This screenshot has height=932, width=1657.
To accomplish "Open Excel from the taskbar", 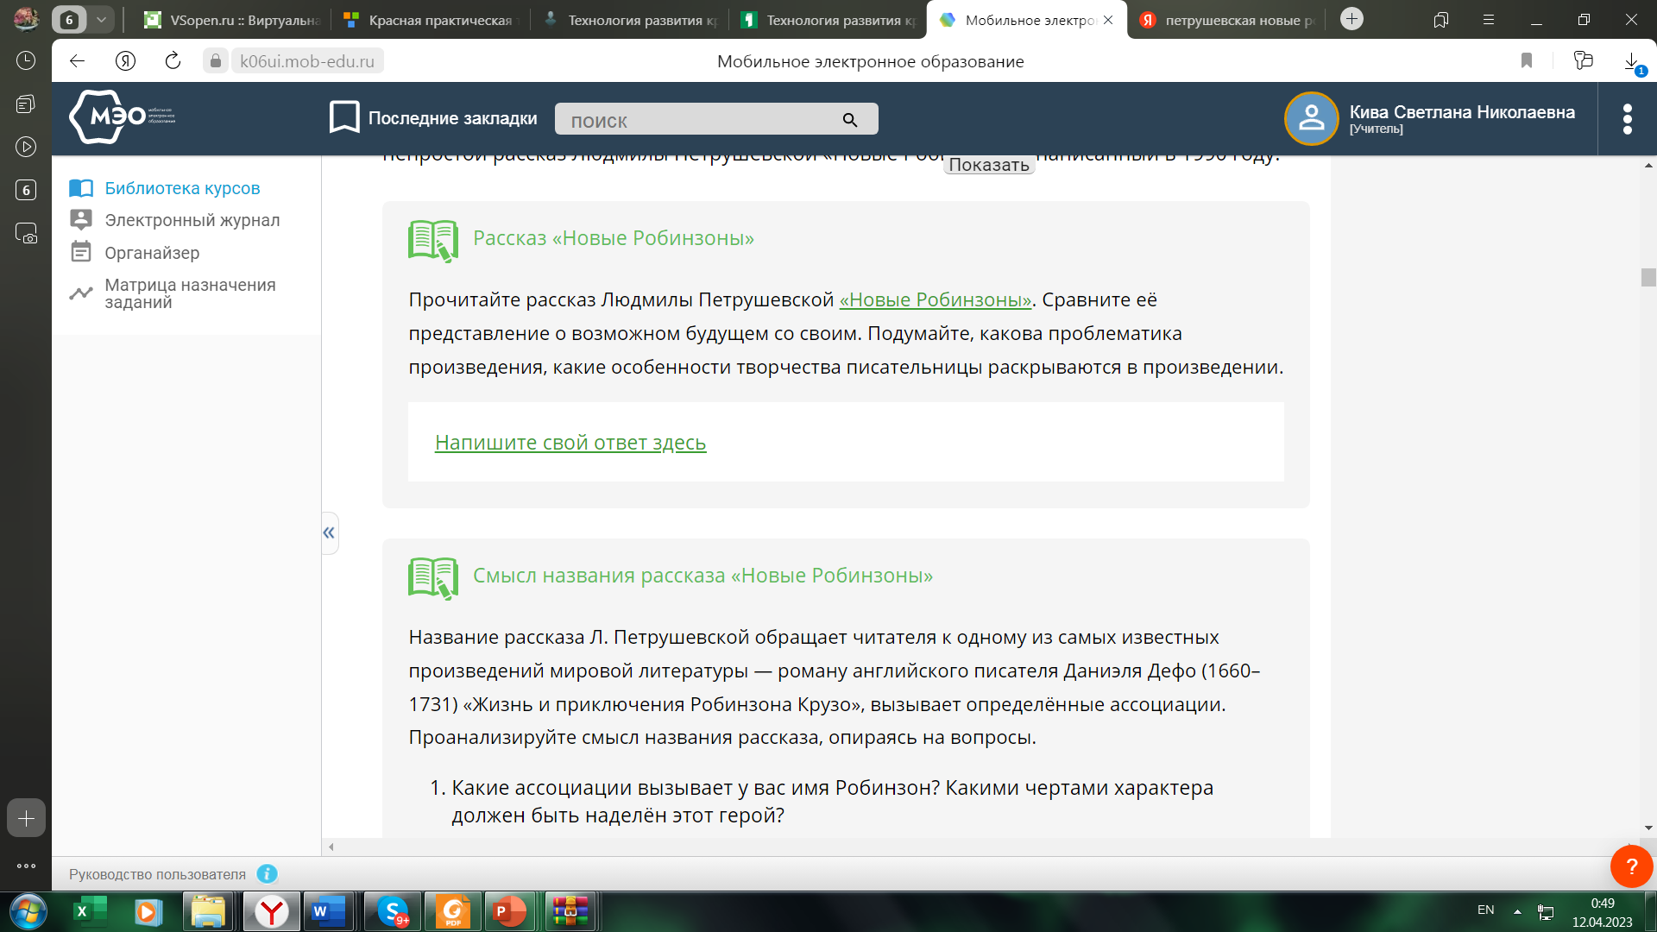I will [x=89, y=911].
